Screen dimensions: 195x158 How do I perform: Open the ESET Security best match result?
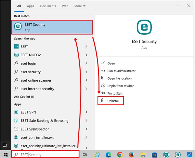(x=52, y=27)
